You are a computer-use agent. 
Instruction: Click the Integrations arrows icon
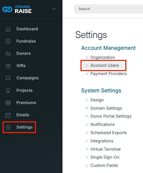point(87,141)
